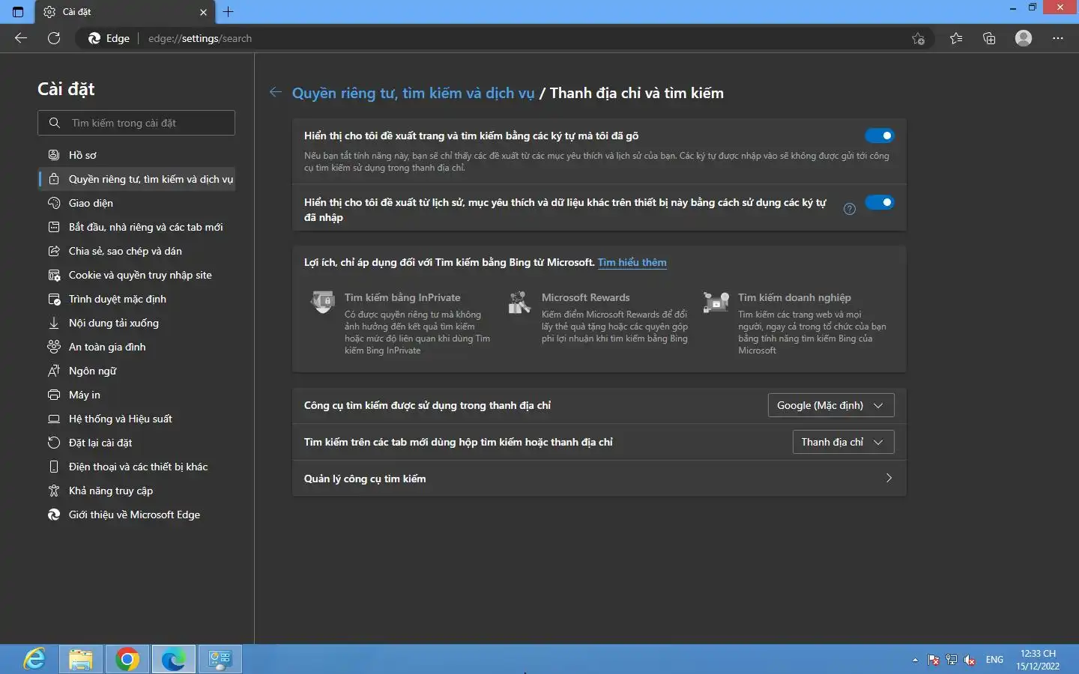
Task: Open Edge settings and more menu
Action: tap(1058, 38)
